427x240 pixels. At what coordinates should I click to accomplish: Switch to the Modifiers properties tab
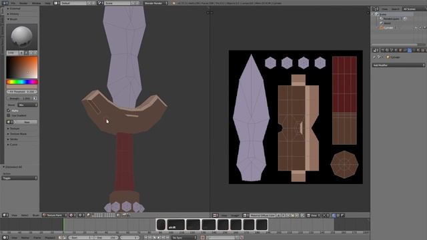pyautogui.click(x=410, y=51)
